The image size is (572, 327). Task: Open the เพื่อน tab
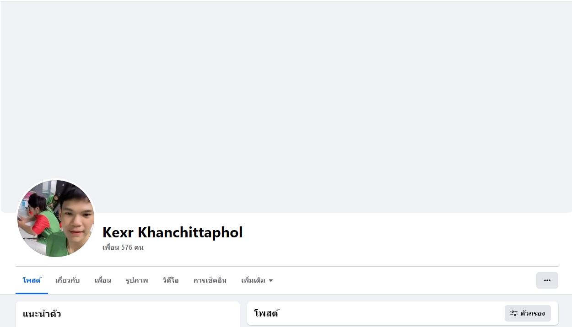103,280
